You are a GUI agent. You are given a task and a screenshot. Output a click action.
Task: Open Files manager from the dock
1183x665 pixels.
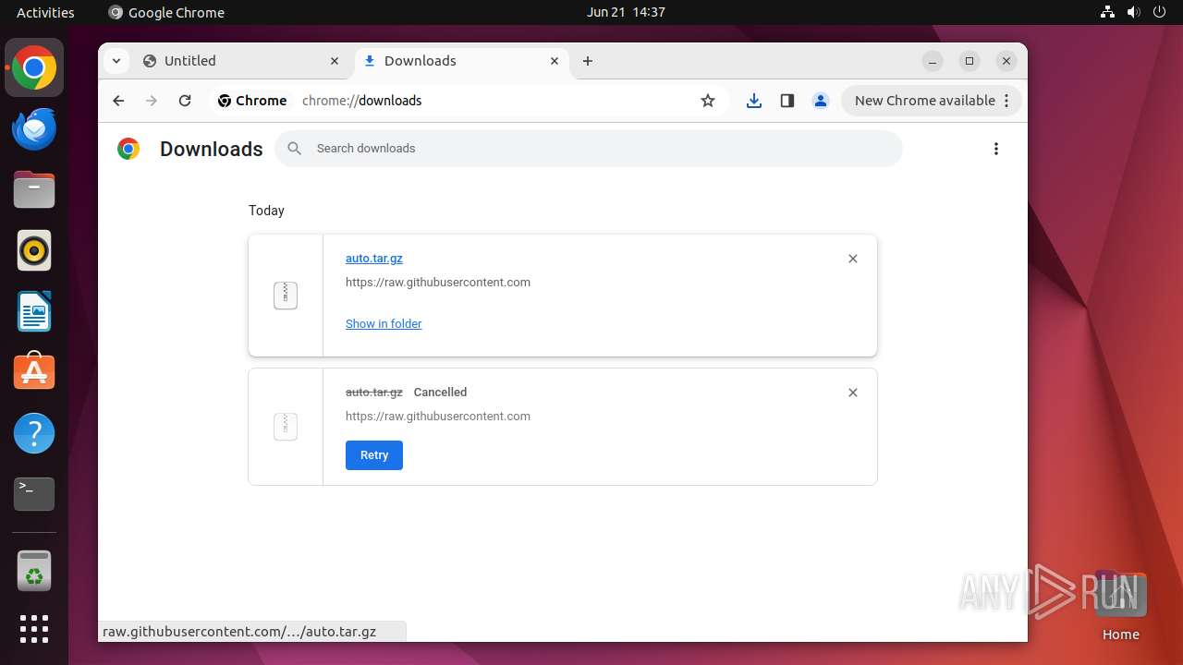point(34,189)
